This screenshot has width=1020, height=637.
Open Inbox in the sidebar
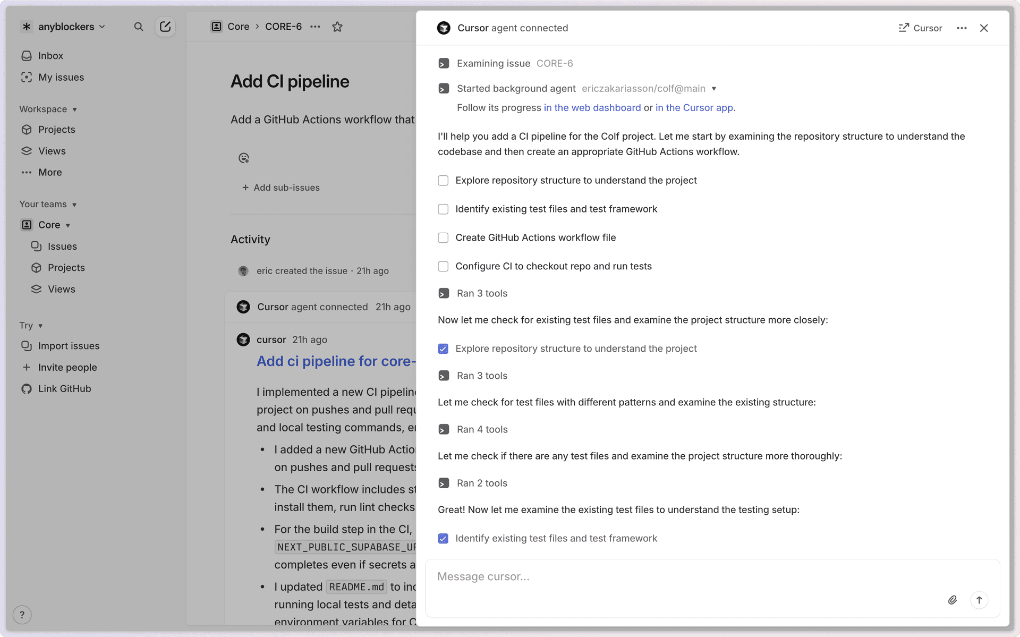point(50,56)
